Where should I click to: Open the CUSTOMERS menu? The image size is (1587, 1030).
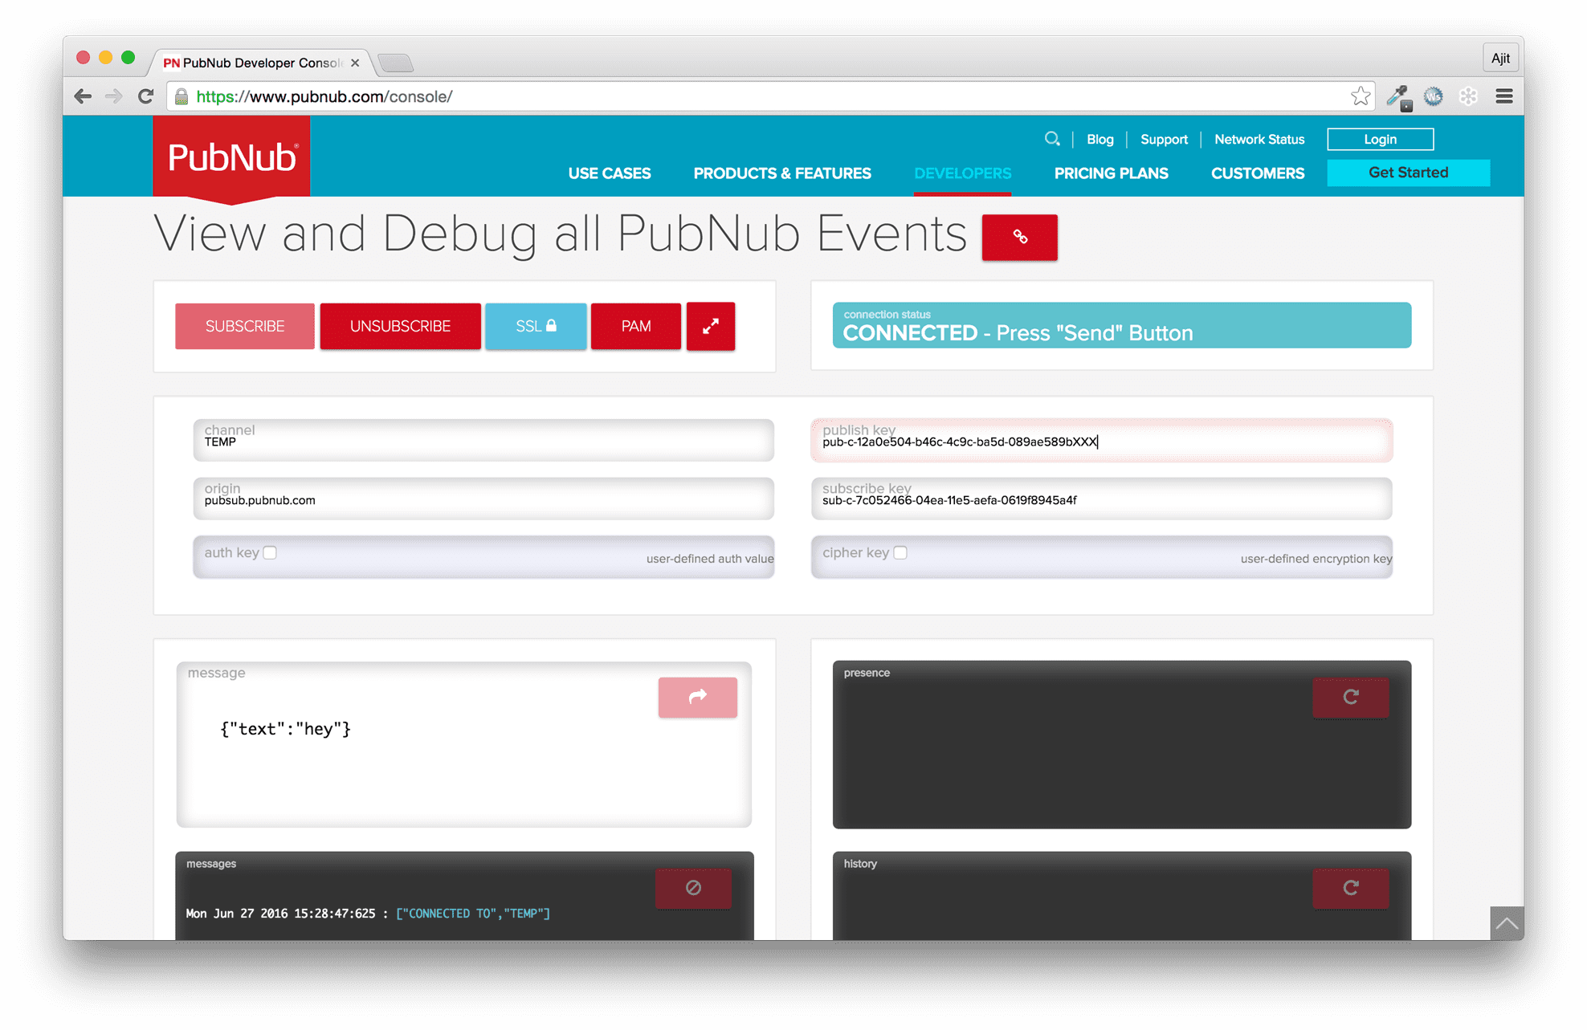pyautogui.click(x=1258, y=173)
